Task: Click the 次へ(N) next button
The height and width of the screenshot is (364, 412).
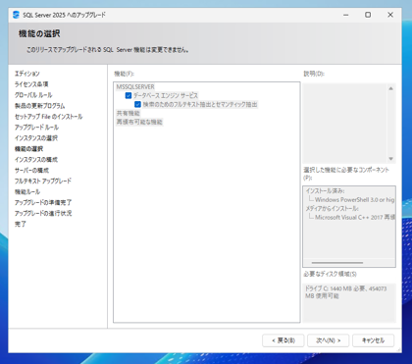Action: point(329,340)
